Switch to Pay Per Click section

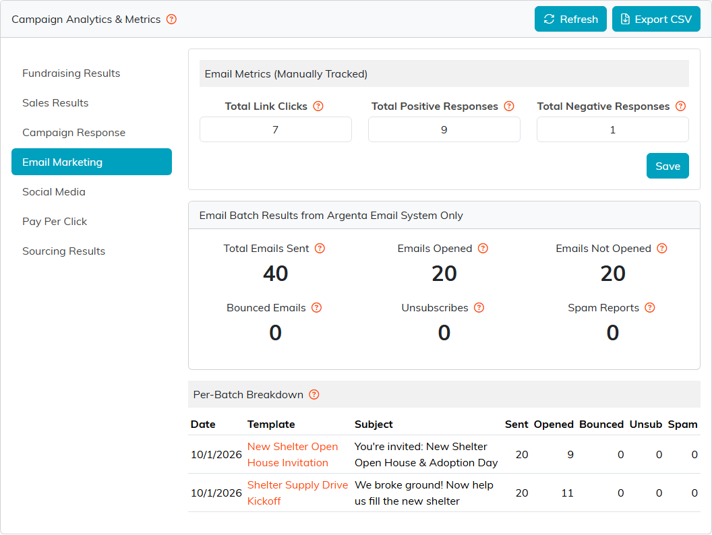[91, 222]
